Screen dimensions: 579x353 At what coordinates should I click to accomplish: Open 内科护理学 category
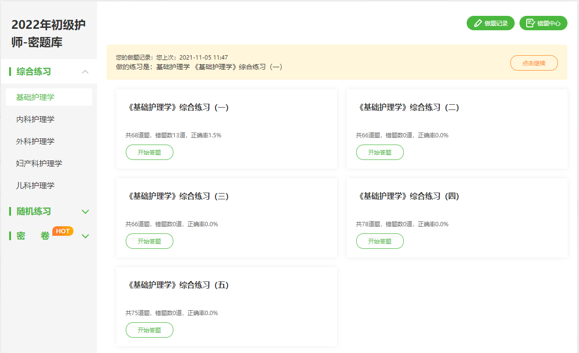pyautogui.click(x=36, y=119)
